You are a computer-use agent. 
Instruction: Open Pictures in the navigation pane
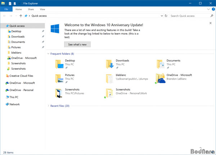point(16,47)
